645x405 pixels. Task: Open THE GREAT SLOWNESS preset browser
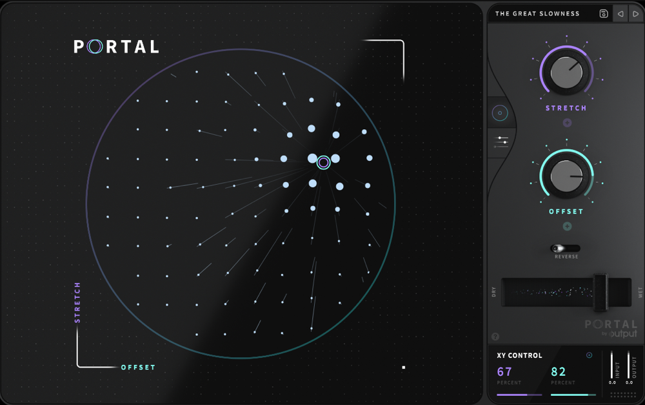(537, 14)
